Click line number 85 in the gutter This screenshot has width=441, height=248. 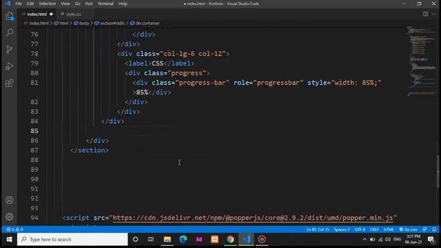34,131
